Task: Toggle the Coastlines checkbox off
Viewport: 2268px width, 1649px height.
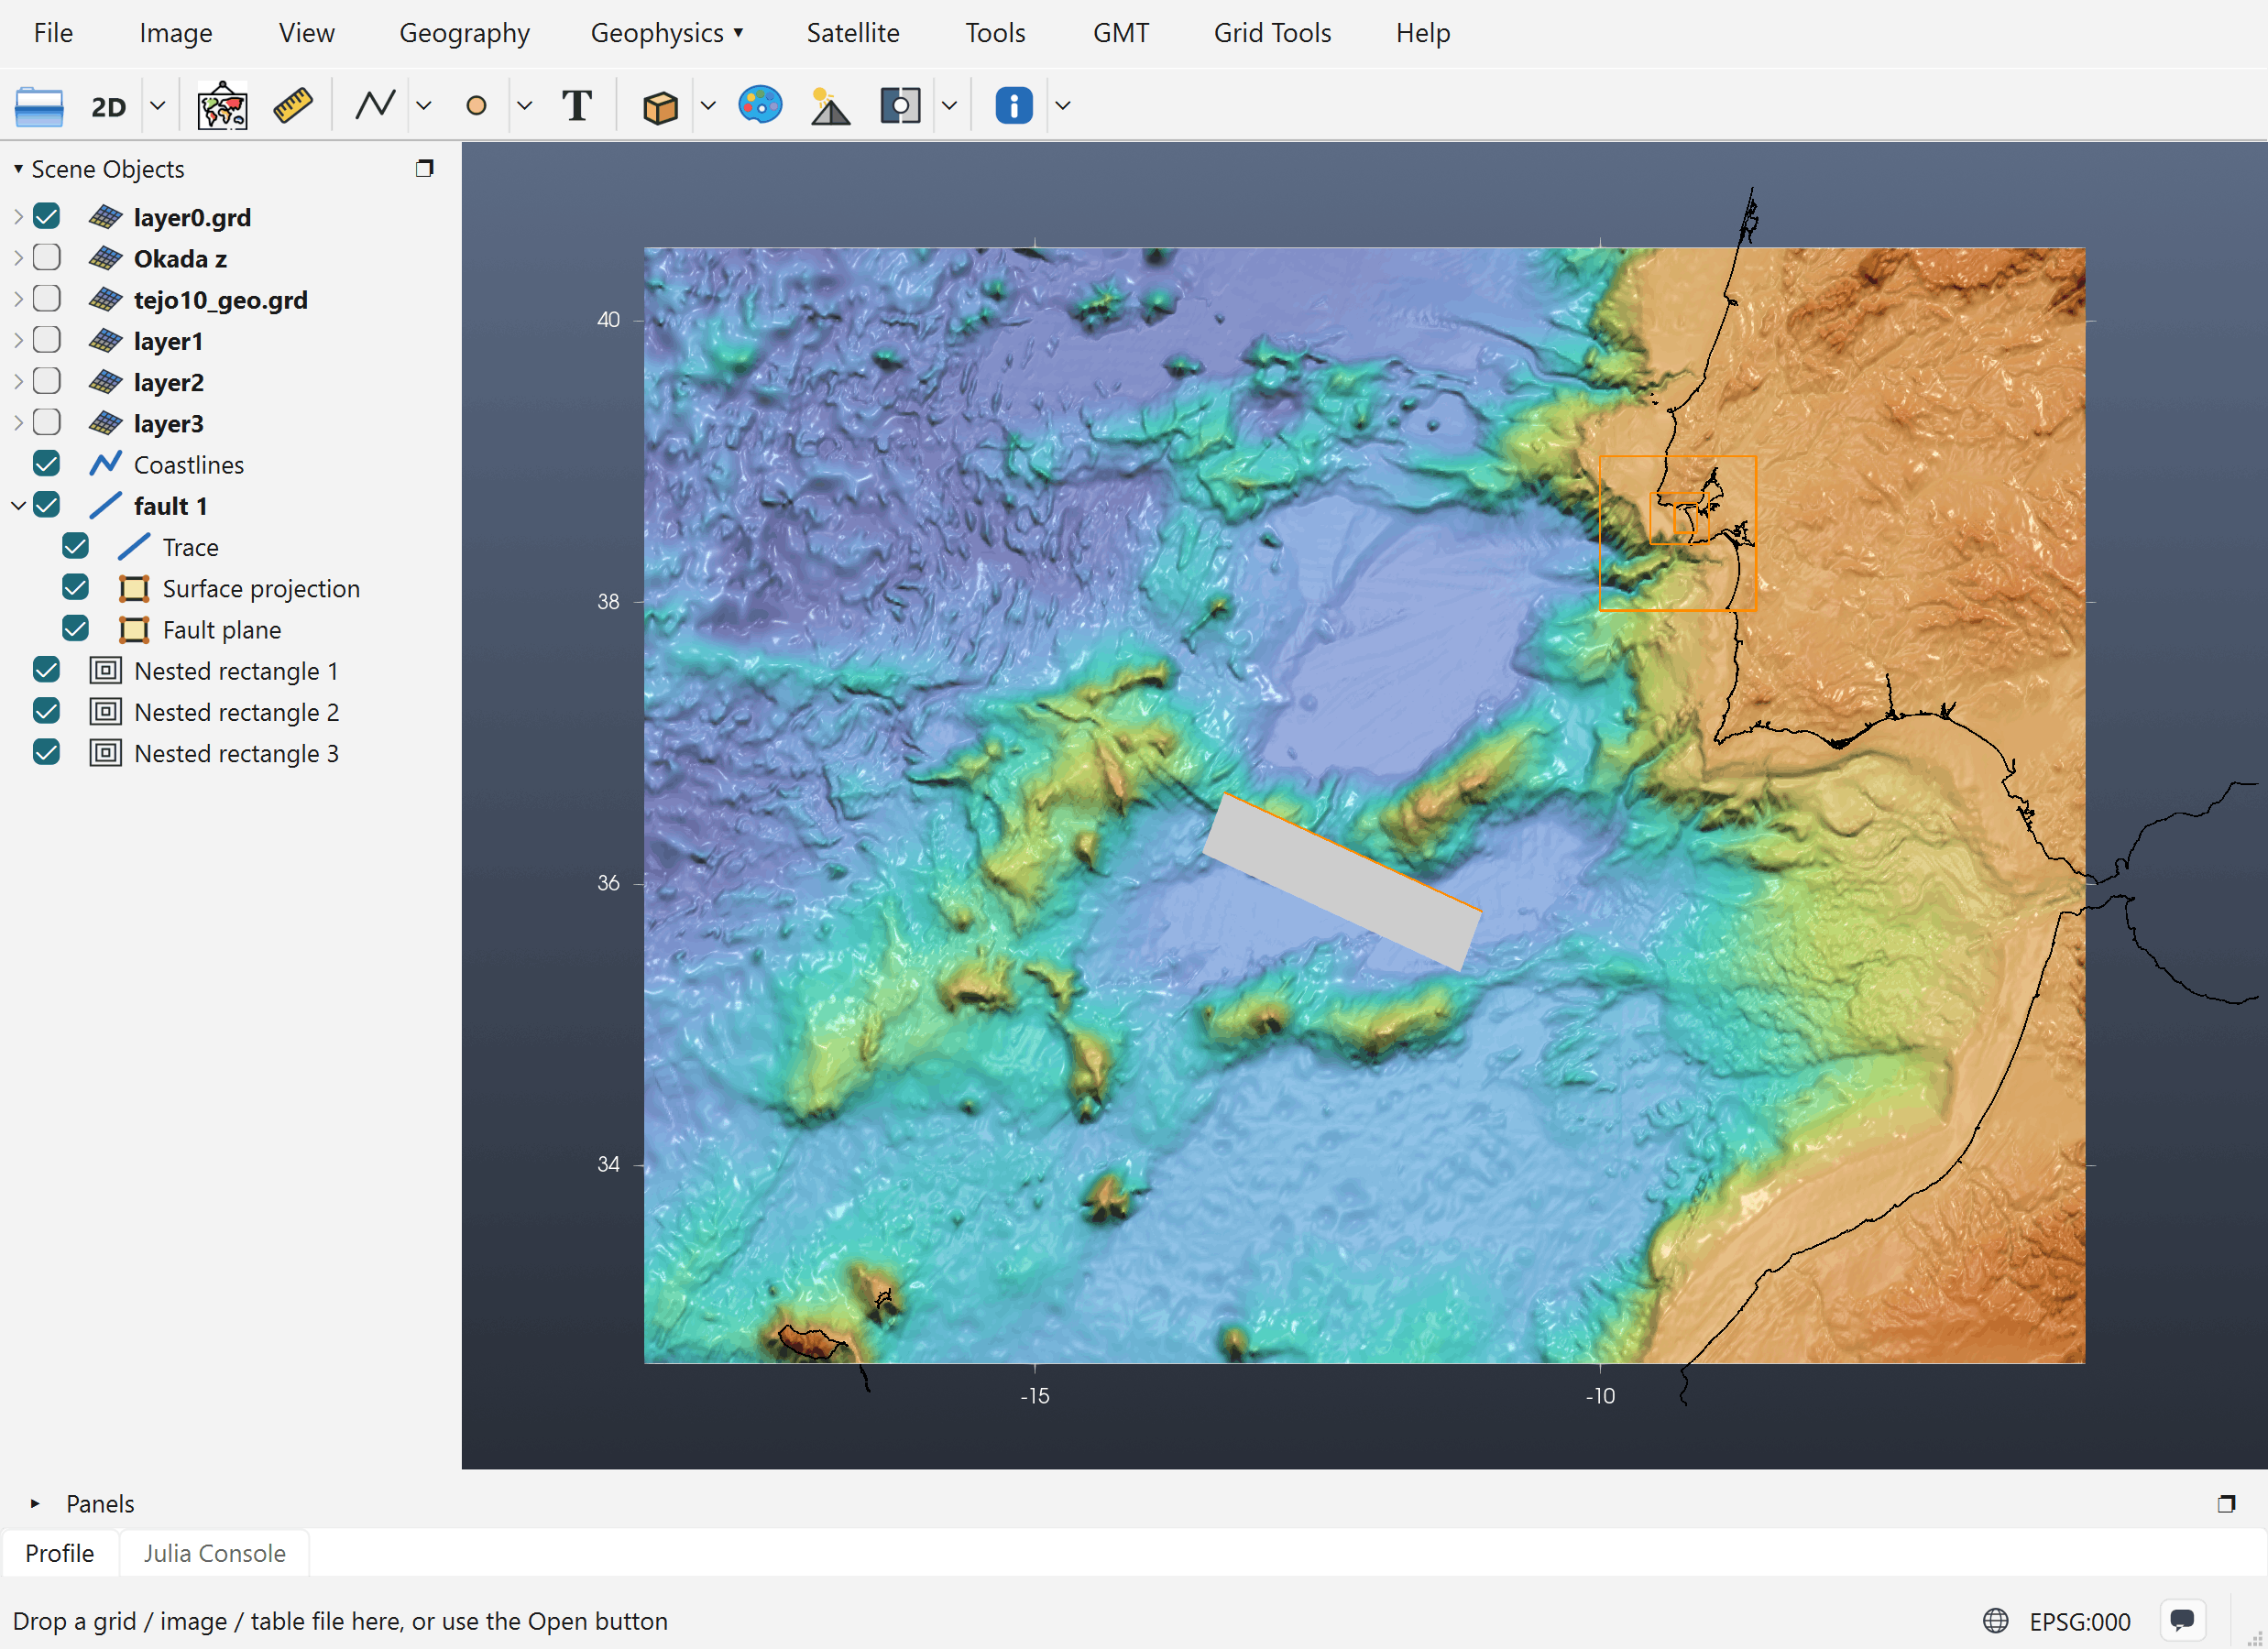Action: pyautogui.click(x=47, y=464)
